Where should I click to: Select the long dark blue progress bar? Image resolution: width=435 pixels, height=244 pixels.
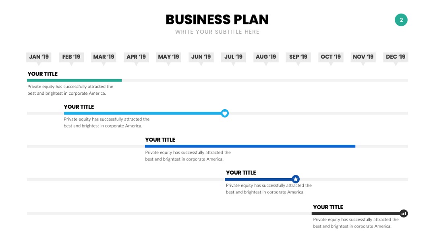pos(250,146)
